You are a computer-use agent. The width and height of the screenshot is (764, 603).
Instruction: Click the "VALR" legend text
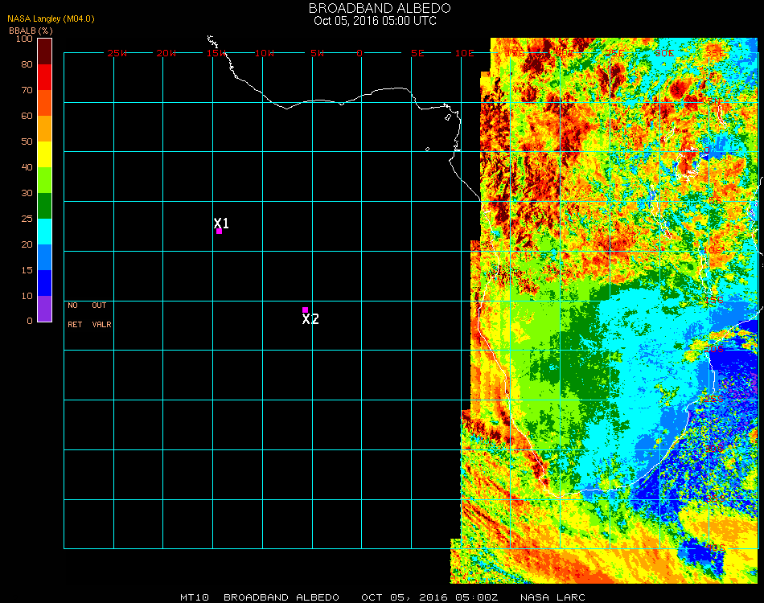pyautogui.click(x=101, y=324)
